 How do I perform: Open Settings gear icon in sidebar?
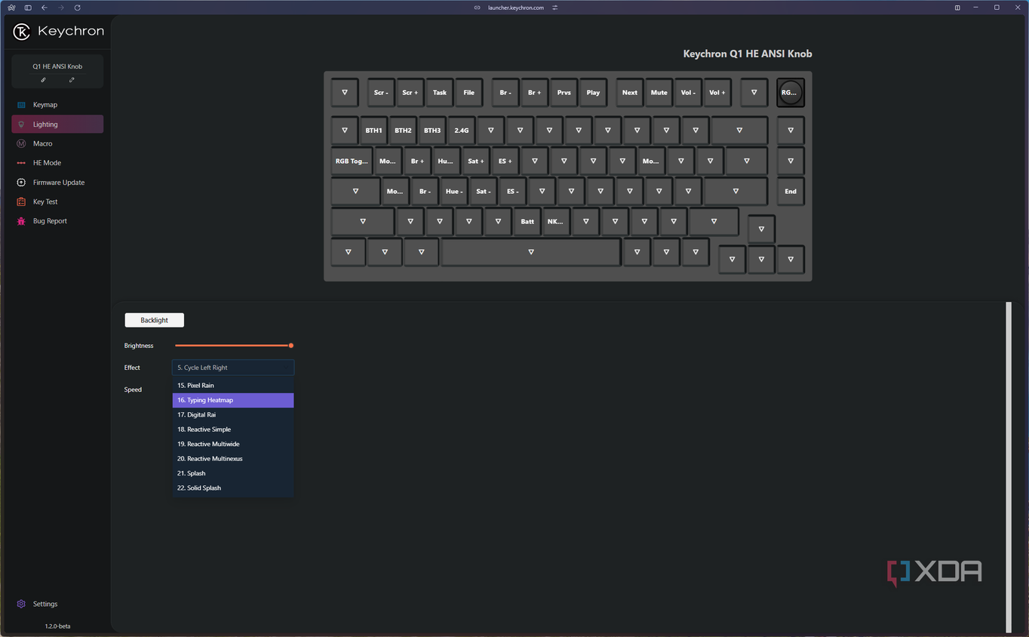pyautogui.click(x=21, y=604)
